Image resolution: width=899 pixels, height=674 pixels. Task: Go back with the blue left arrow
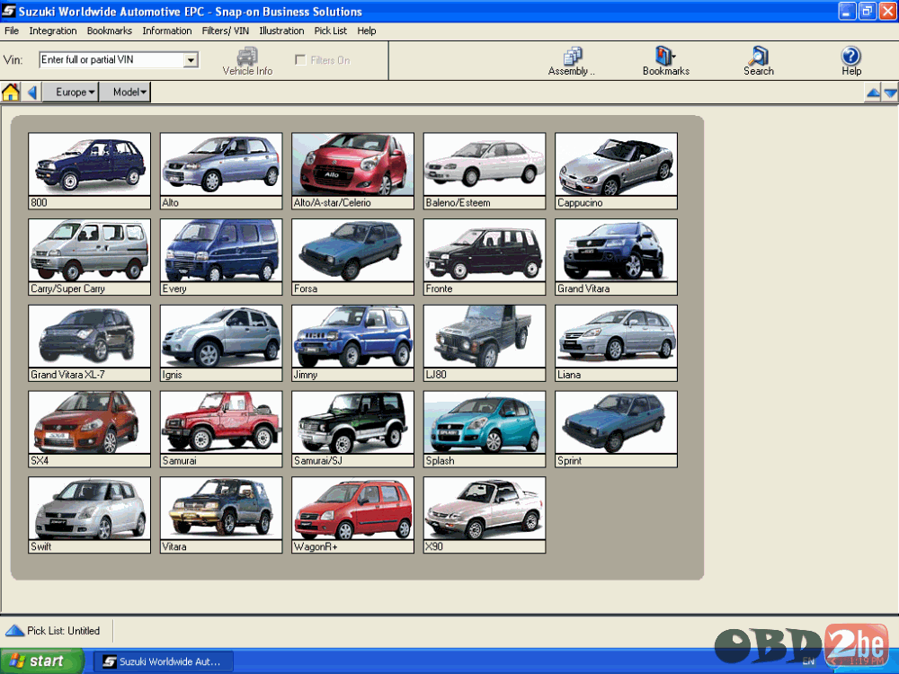(32, 92)
